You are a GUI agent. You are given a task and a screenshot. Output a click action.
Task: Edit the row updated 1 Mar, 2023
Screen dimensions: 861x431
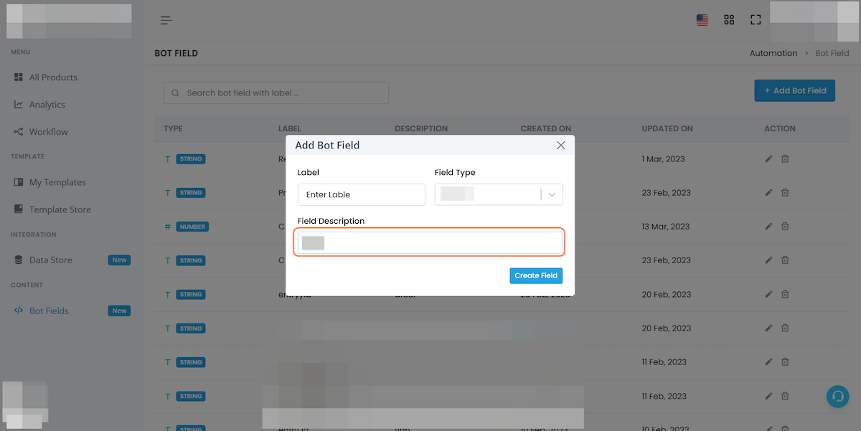(769, 158)
